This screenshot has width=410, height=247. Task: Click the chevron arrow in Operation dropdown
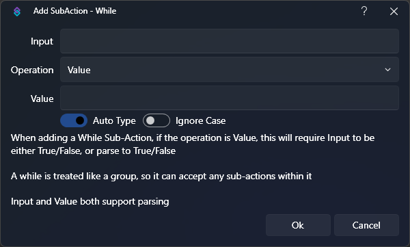click(x=387, y=70)
